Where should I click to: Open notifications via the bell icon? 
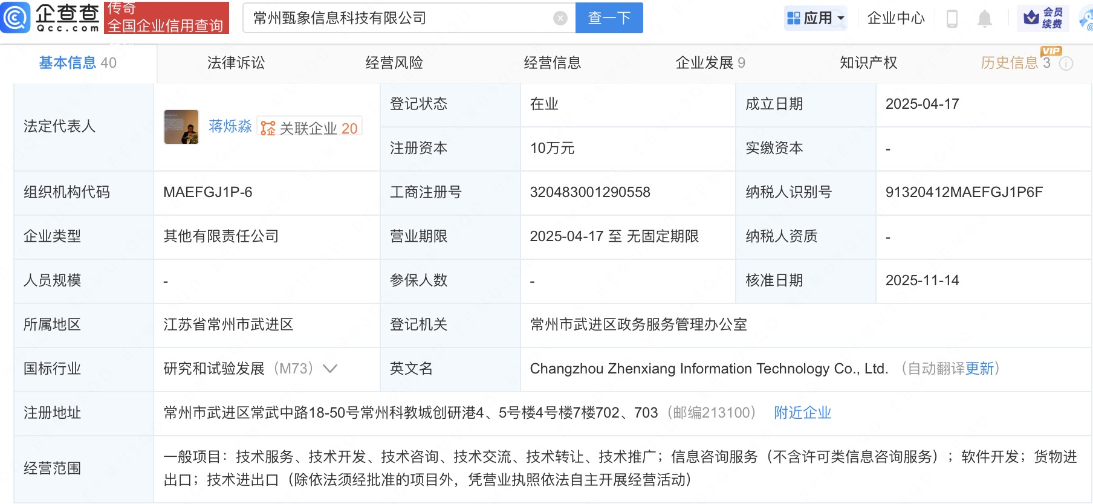985,19
